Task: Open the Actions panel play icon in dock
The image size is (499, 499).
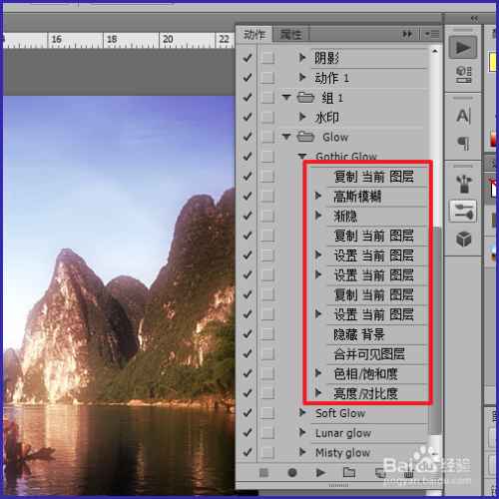Action: click(x=463, y=48)
